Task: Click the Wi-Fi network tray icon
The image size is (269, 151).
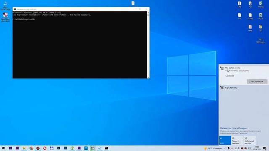Action: point(235,148)
